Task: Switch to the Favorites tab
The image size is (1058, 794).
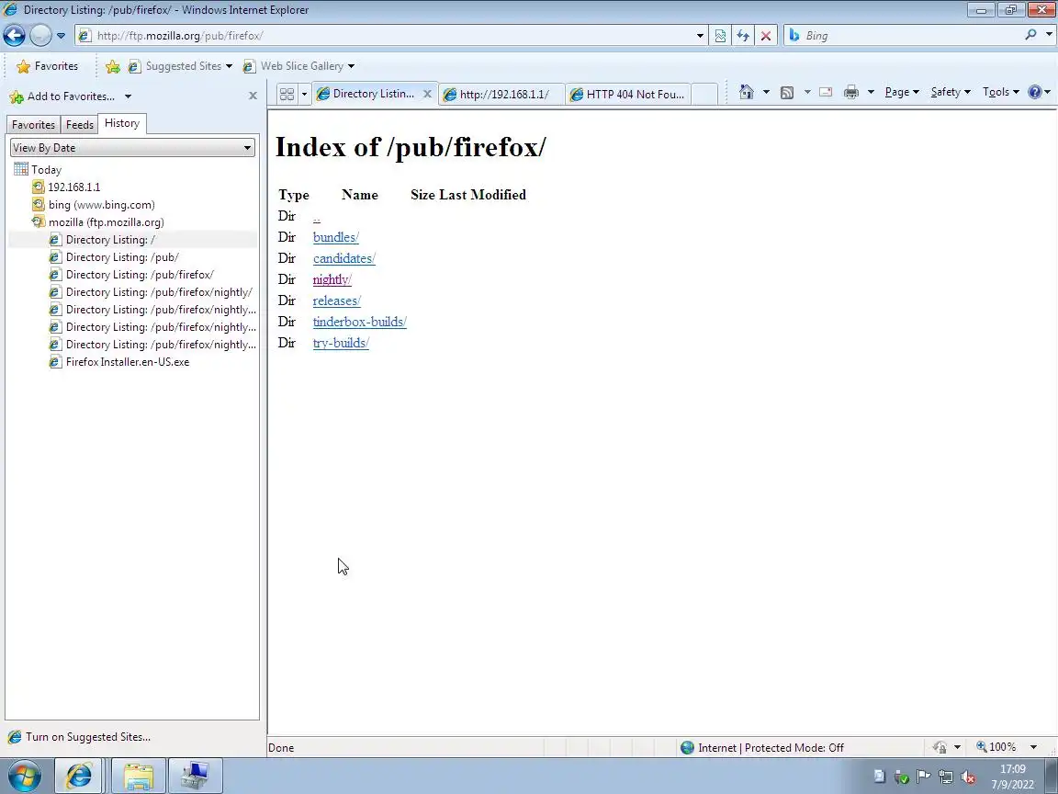Action: [33, 125]
